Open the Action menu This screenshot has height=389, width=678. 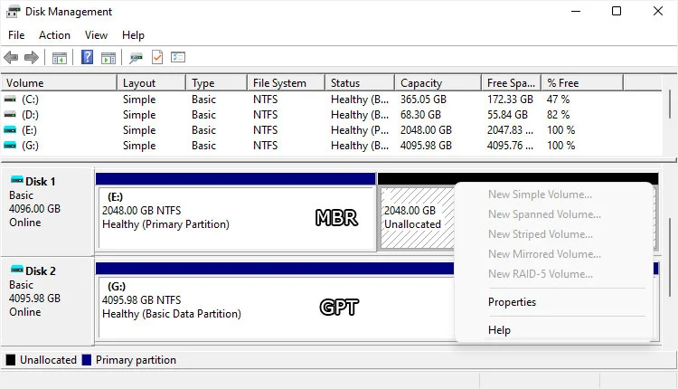[54, 35]
